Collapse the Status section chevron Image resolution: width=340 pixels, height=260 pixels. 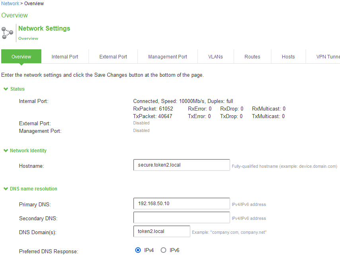6,89
